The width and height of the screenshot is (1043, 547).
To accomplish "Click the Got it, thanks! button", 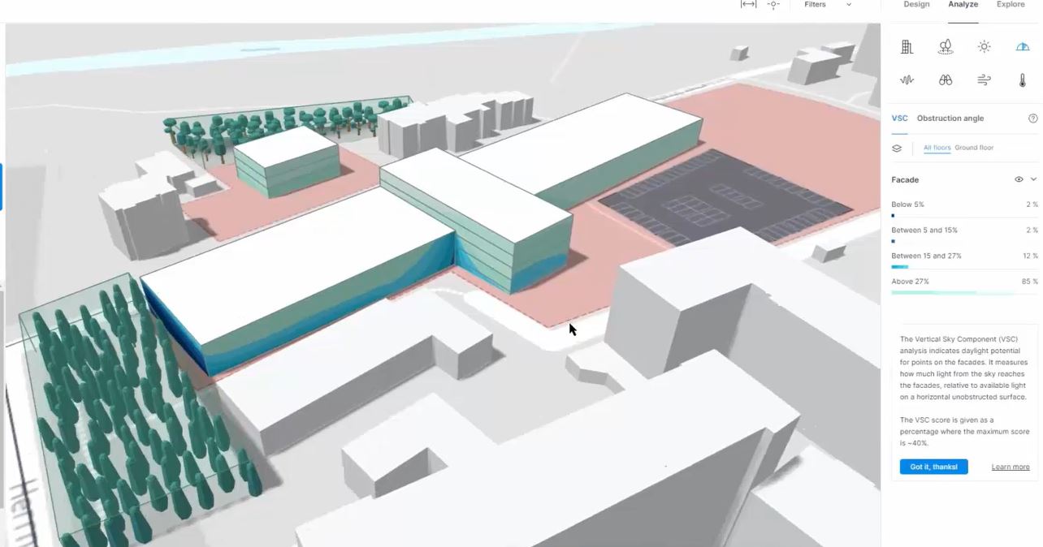I will pos(933,467).
